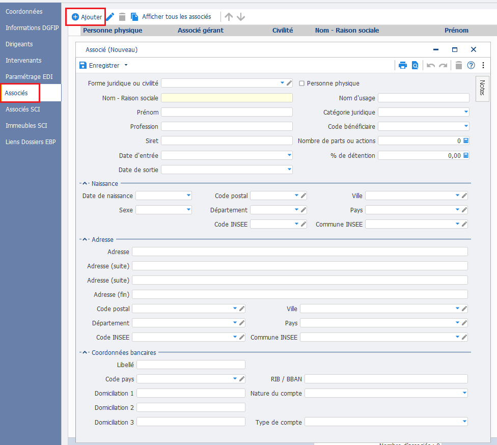Edit the Naissance Code postal list
497x445 pixels.
coord(303,196)
